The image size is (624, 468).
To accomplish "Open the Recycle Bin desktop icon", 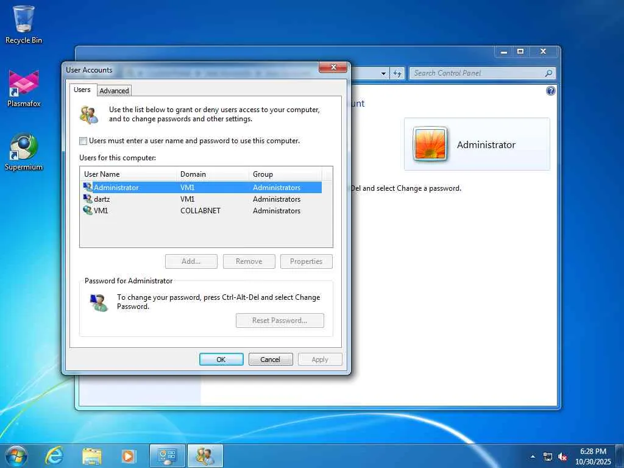I will (x=24, y=24).
